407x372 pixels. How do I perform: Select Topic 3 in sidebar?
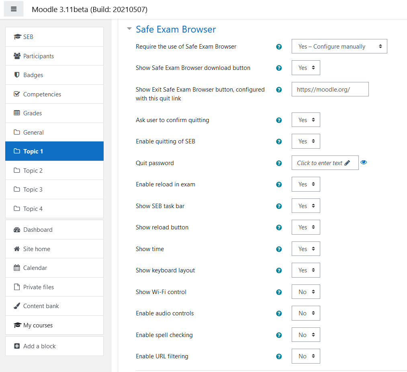point(54,190)
